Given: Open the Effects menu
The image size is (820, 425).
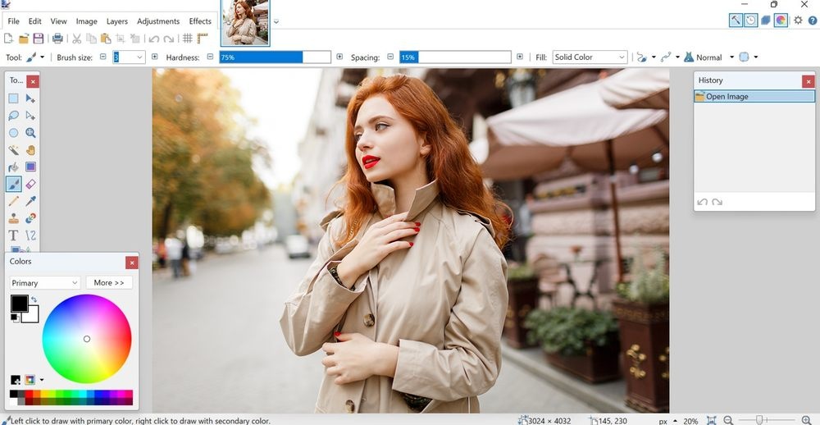Looking at the screenshot, I should [200, 21].
